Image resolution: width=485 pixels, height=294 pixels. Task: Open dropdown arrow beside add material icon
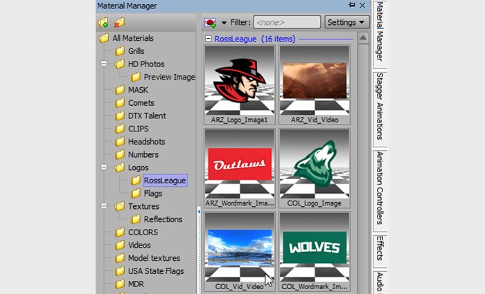[x=224, y=23]
